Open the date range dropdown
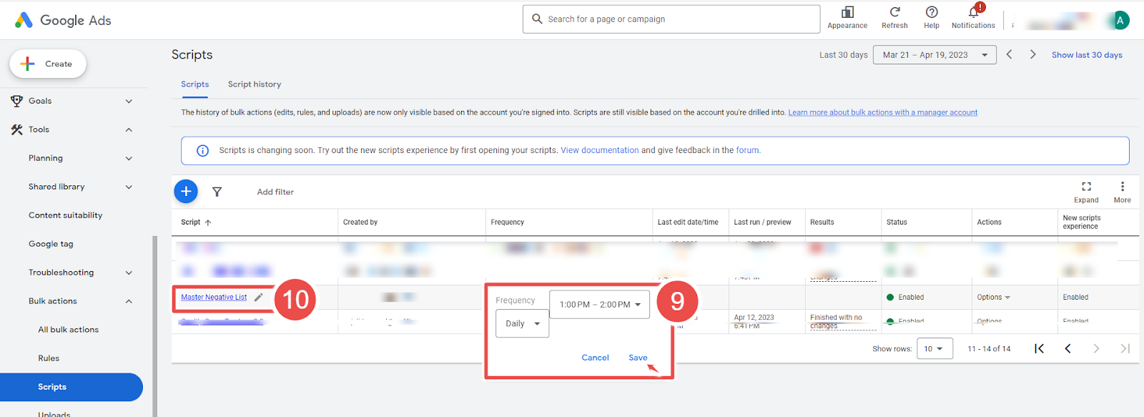1144x417 pixels. [935, 54]
